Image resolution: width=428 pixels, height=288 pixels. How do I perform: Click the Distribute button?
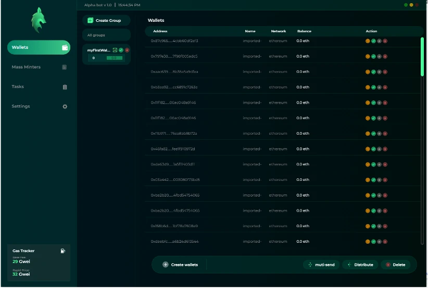coord(360,265)
